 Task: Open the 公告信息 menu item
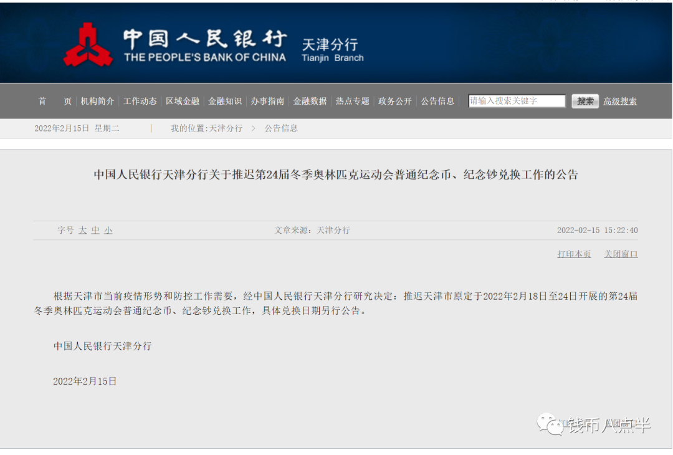437,102
